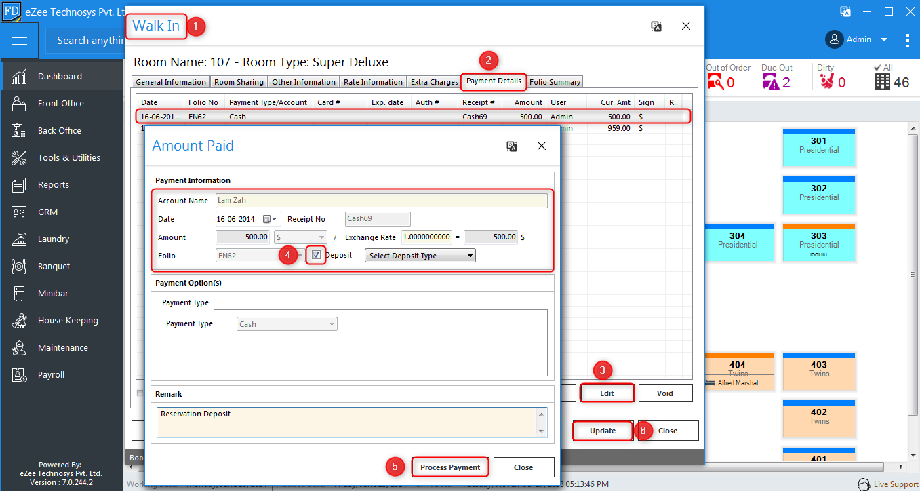Click Close in Amount Paid dialog
Viewport: 920px width, 491px height.
click(x=523, y=467)
